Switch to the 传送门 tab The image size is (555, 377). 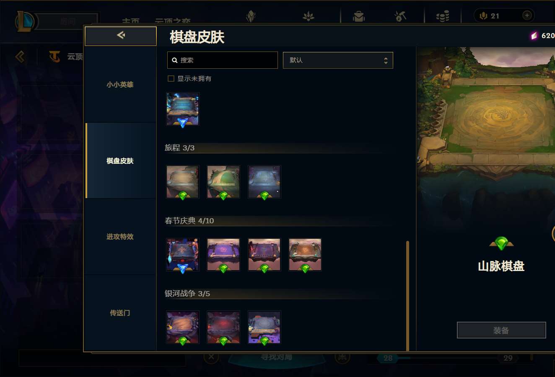(120, 313)
